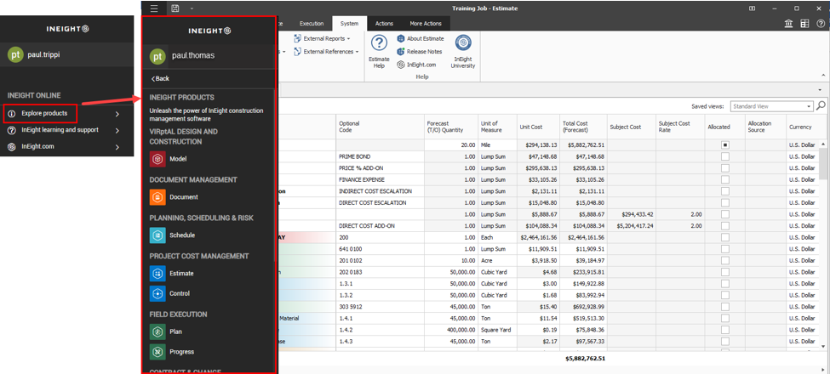Expand InEight.com chevron in left menu
Image resolution: width=830 pixels, height=374 pixels.
(x=117, y=147)
